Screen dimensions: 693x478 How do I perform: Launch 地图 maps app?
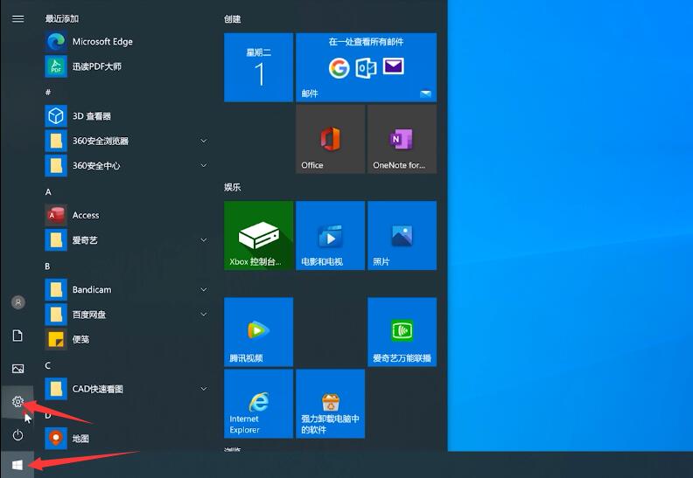click(126, 439)
